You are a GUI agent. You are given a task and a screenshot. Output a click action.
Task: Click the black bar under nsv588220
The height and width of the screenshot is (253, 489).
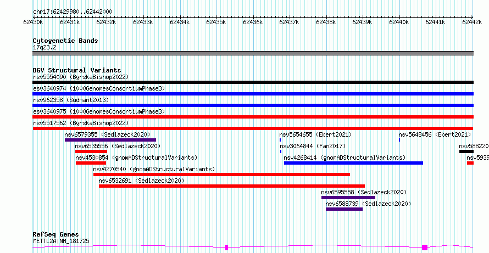click(x=466, y=151)
